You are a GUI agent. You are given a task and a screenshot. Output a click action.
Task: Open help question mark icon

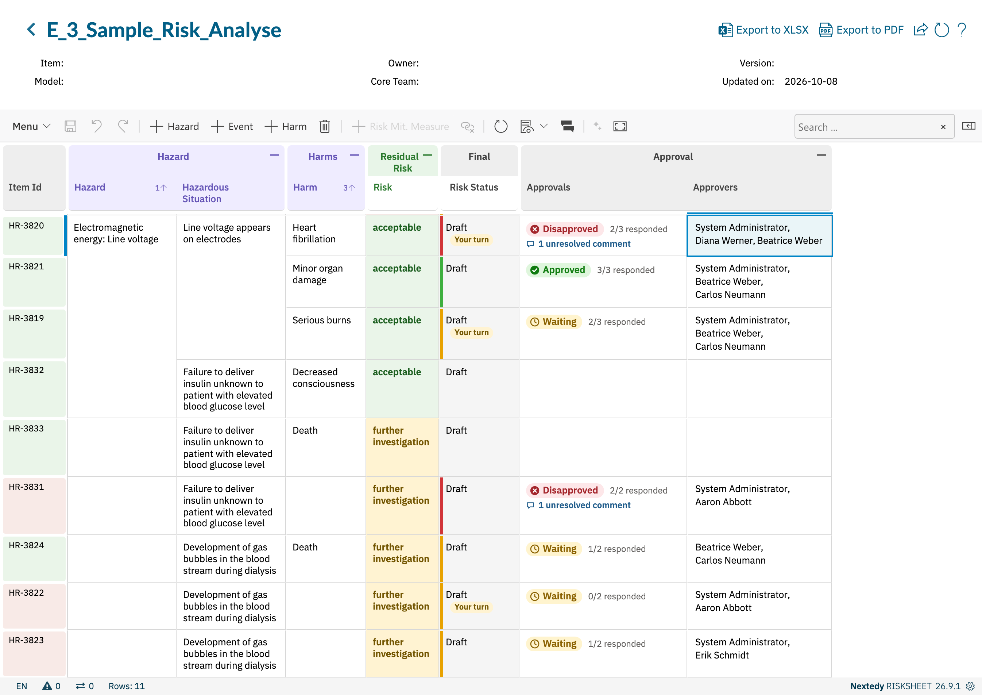click(962, 30)
